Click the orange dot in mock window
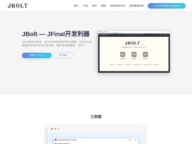The height and width of the screenshot is (144, 192). coord(58,129)
